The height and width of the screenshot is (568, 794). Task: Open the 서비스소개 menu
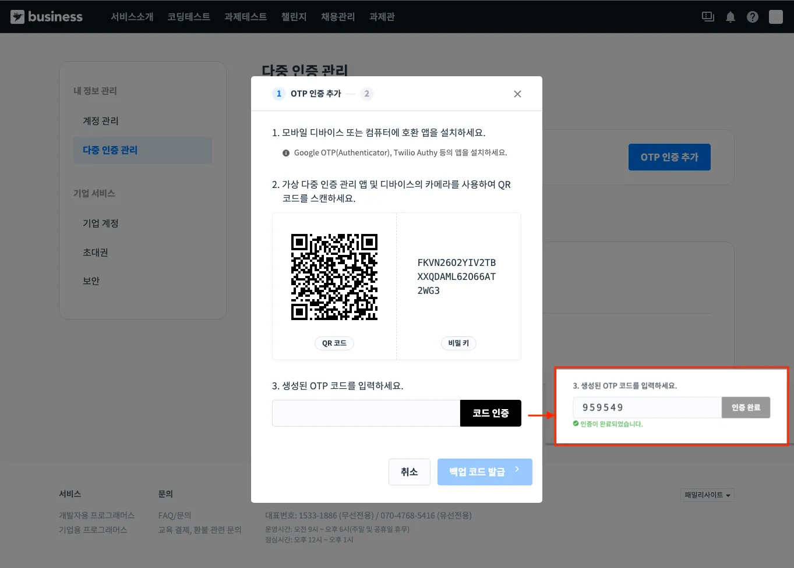pos(132,17)
